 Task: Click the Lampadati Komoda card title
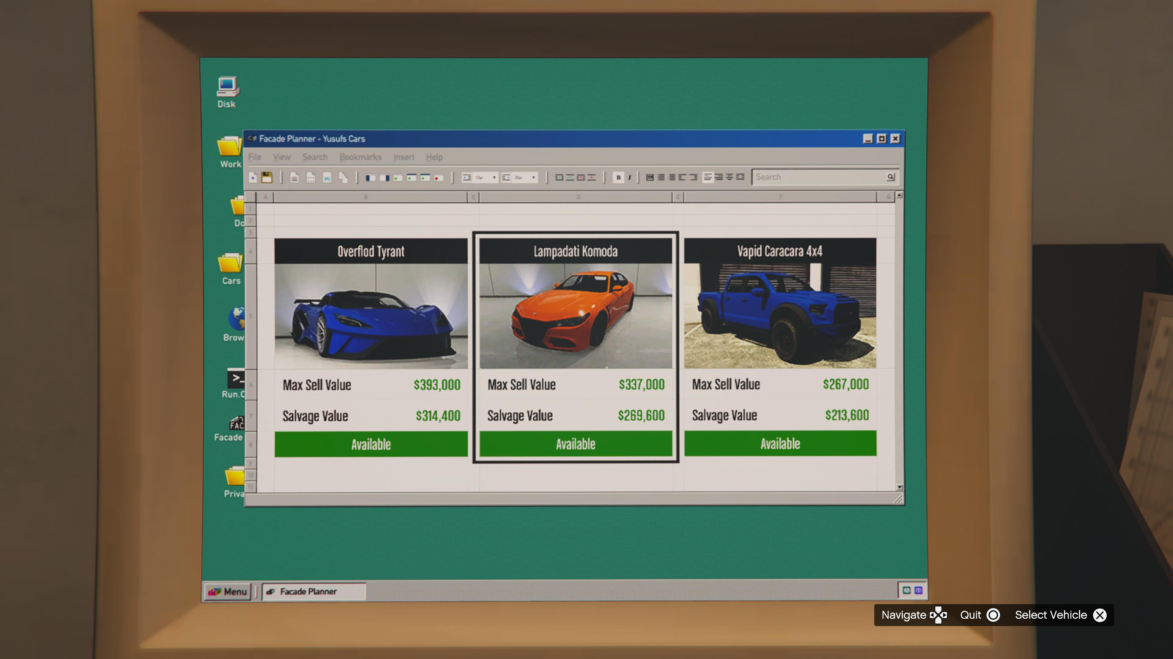(x=576, y=251)
